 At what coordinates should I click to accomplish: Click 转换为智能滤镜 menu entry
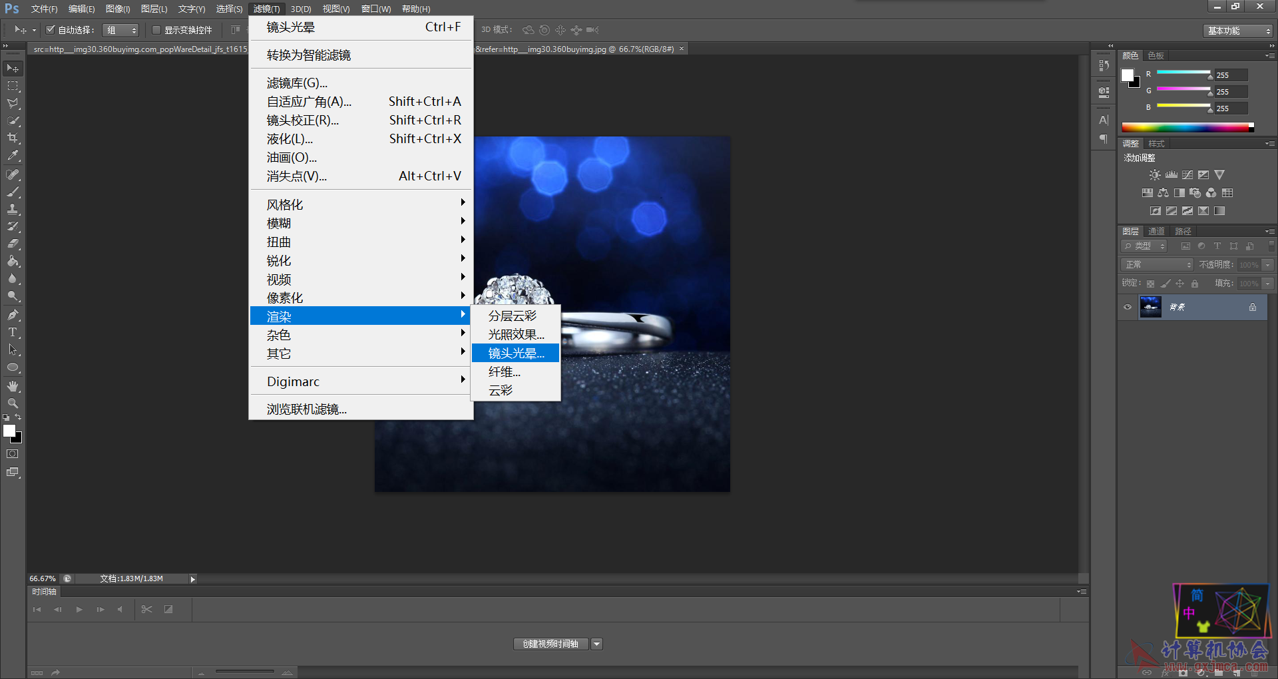click(x=361, y=55)
